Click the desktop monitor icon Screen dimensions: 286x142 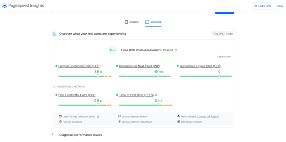pos(147,22)
